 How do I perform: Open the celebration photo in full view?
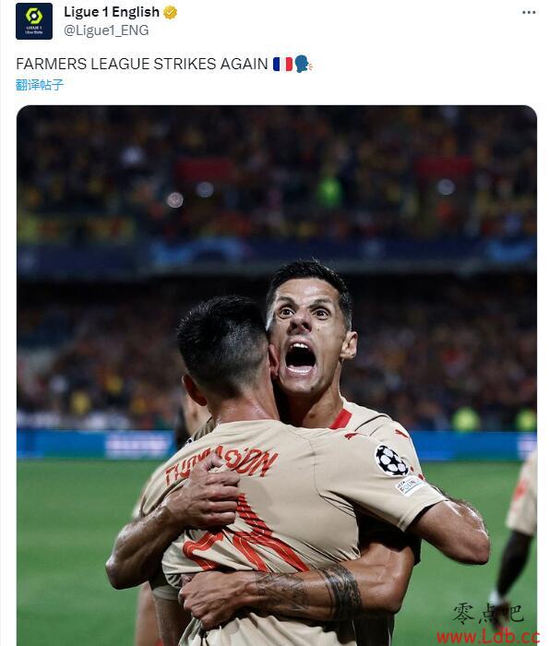pos(277,376)
